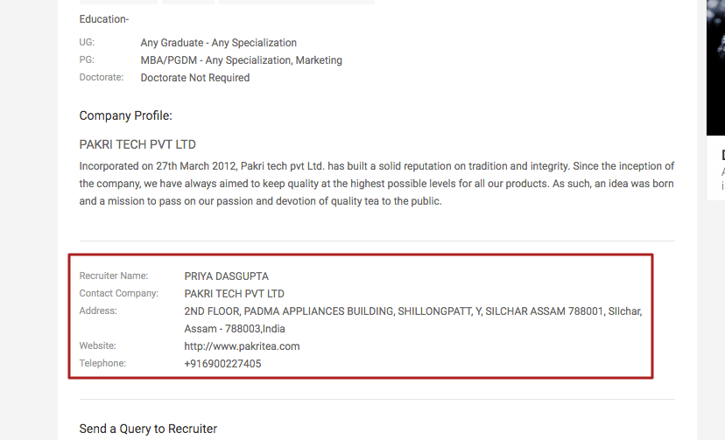Click PAKRI TECH PVT LTD contact company value
The image size is (725, 440).
pyautogui.click(x=234, y=294)
